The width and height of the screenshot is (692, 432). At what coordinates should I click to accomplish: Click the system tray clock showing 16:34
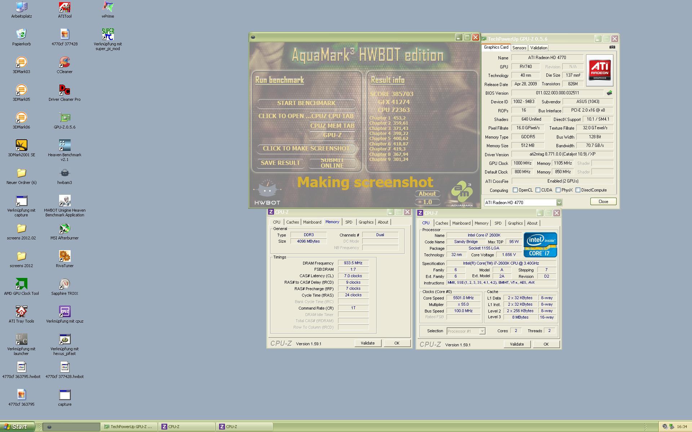pos(682,427)
